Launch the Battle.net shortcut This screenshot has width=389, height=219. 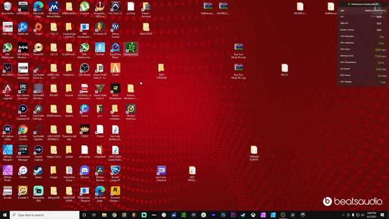pyautogui.click(x=23, y=29)
